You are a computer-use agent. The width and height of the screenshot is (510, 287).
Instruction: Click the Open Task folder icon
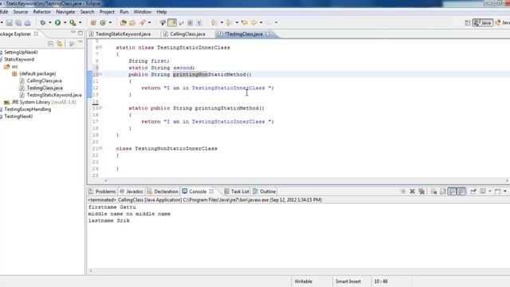132,22
